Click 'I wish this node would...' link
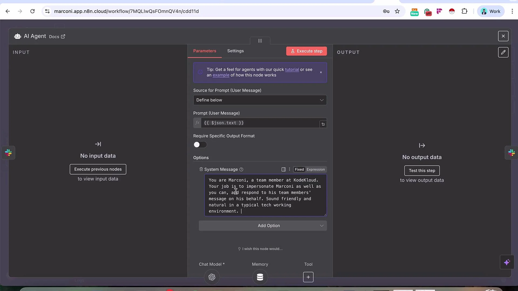 click(260, 249)
